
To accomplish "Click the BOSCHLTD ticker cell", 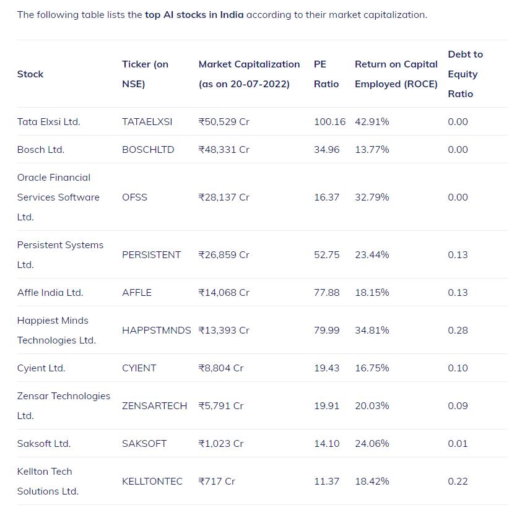I will (148, 150).
